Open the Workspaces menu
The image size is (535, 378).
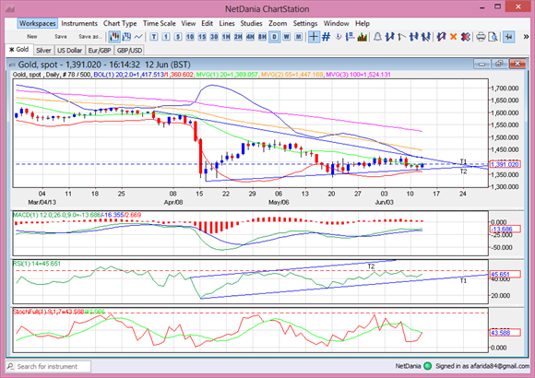pos(38,23)
